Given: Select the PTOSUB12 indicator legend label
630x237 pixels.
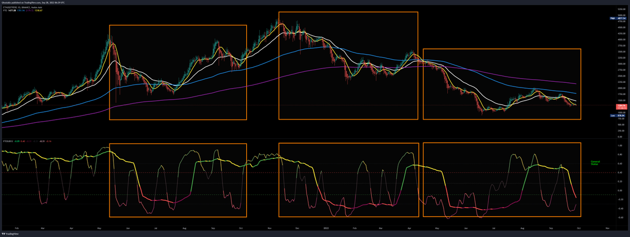Looking at the screenshot, I should (x=8, y=141).
